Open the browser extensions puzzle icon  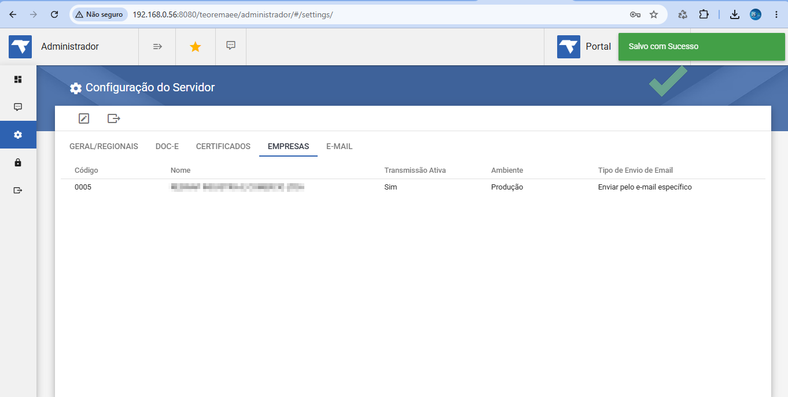coord(704,14)
